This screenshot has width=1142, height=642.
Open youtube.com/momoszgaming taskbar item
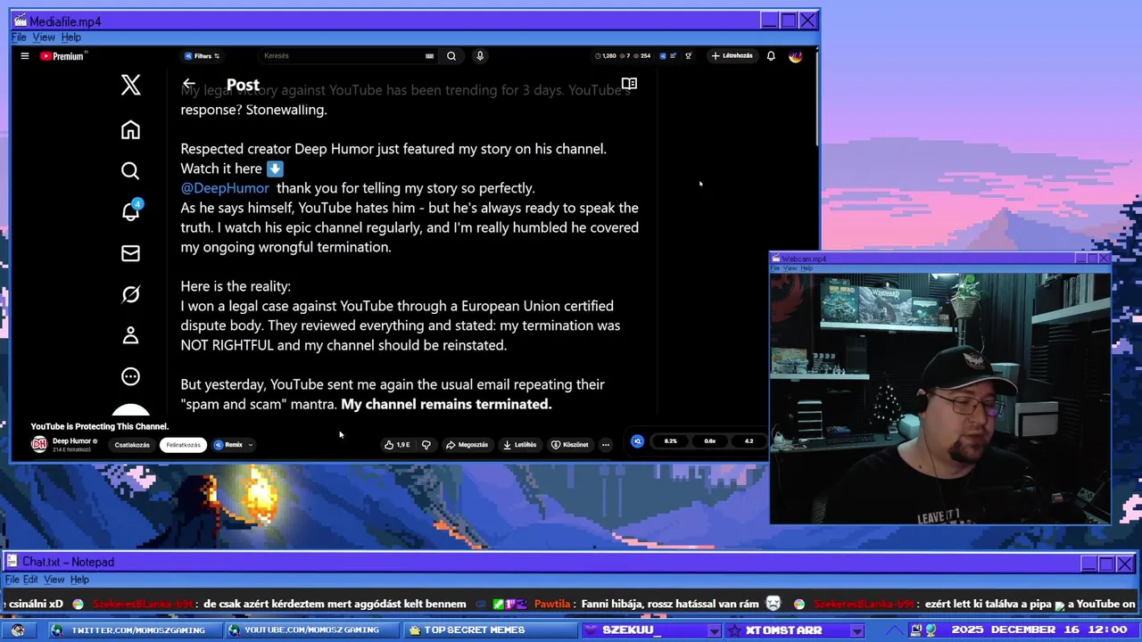tap(311, 630)
